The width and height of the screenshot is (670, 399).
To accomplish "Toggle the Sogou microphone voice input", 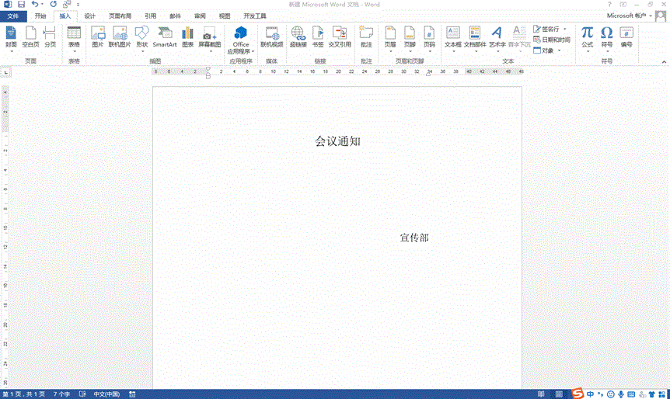I will pos(620,393).
